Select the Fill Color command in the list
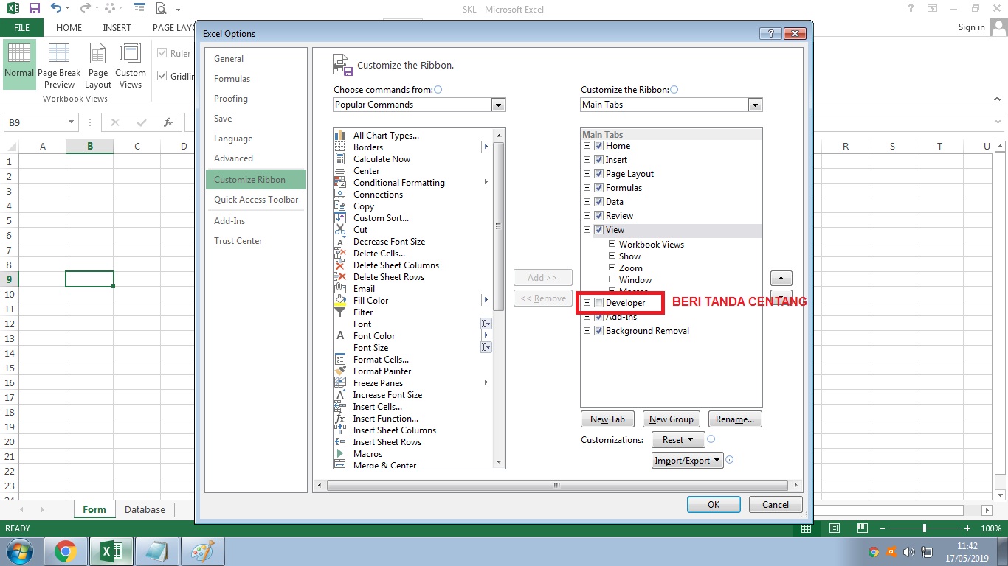This screenshot has width=1008, height=566. [x=371, y=300]
